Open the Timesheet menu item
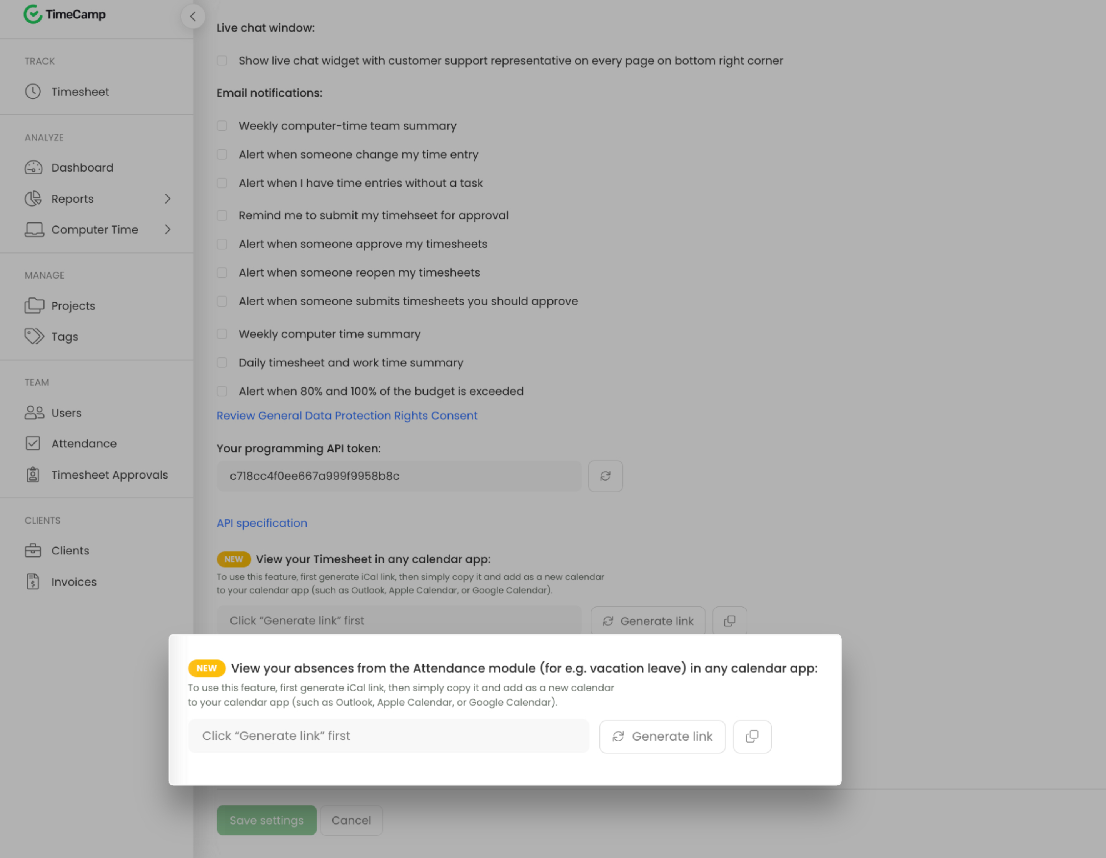1106x858 pixels. pos(80,92)
